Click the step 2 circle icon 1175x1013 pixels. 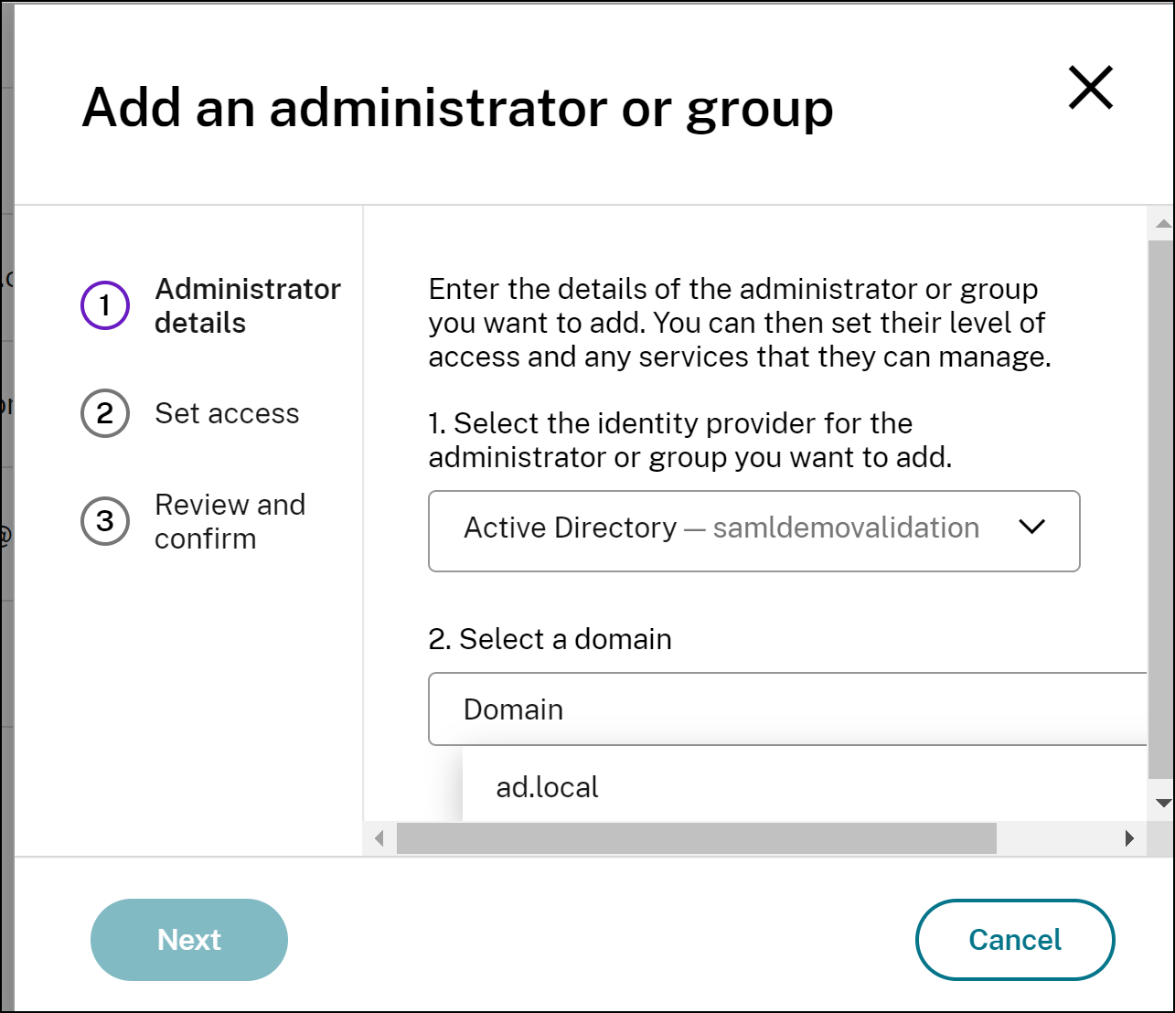click(x=105, y=413)
